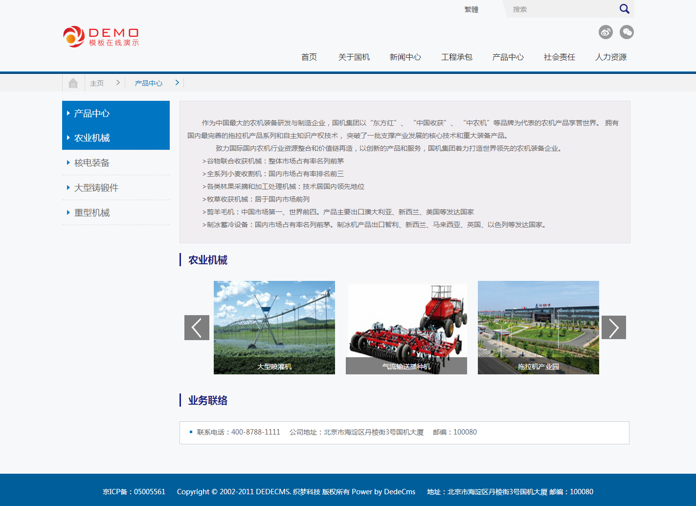The height and width of the screenshot is (506, 696).
Task: Open the 拖拉机产业园 image thumbnail
Action: pyautogui.click(x=538, y=327)
